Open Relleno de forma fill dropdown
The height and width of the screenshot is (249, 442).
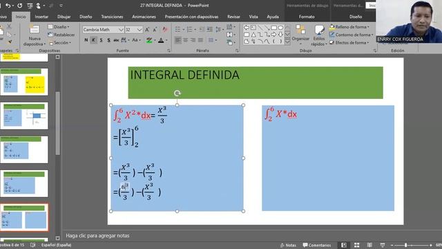coord(349,27)
